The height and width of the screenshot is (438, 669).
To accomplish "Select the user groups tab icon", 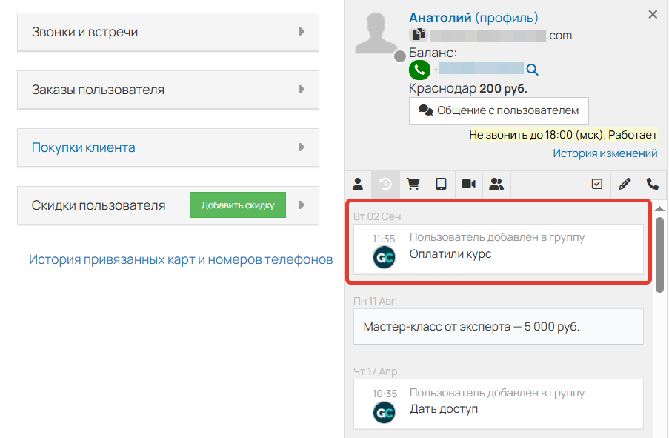I will tap(496, 184).
